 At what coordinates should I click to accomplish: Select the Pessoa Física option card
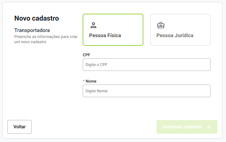[x=113, y=30]
